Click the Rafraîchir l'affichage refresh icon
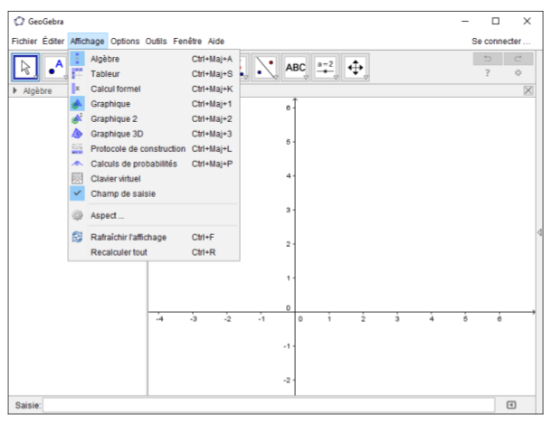Screen dimensions: 552x424 77,237
